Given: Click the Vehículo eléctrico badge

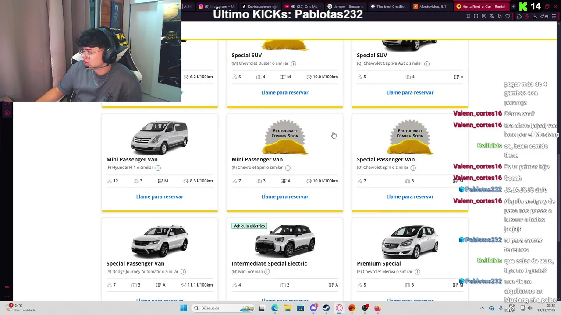Looking at the screenshot, I should pyautogui.click(x=249, y=226).
